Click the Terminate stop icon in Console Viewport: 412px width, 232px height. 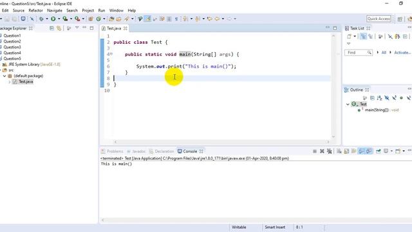315,151
